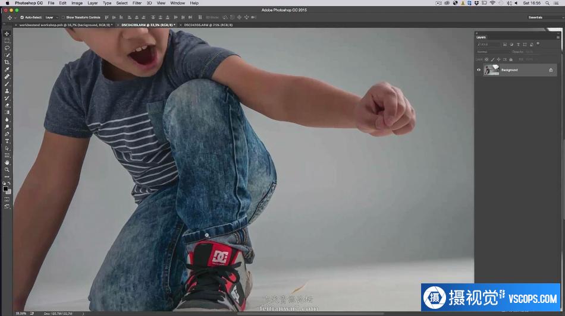Viewport: 565px width, 316px height.
Task: Swap foreground and background colors
Action: pyautogui.click(x=10, y=183)
